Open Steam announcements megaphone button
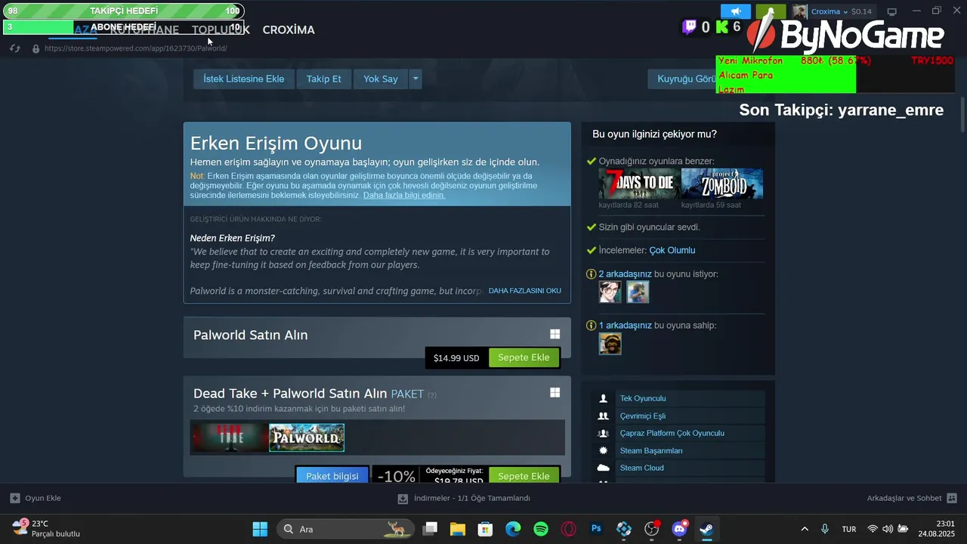Viewport: 967px width, 544px height. pyautogui.click(x=735, y=11)
